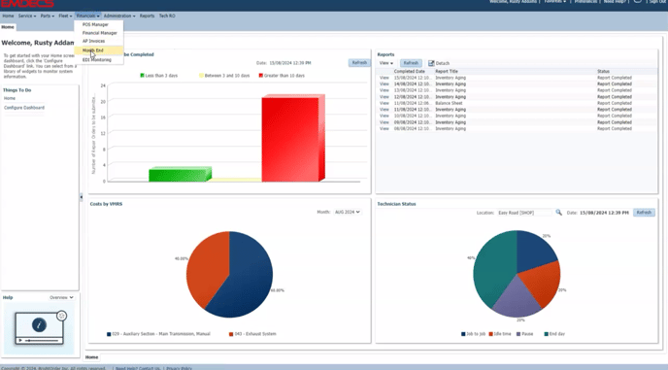Click the Completed Date column header
Viewport: 668px width, 370px height.
[x=409, y=71]
